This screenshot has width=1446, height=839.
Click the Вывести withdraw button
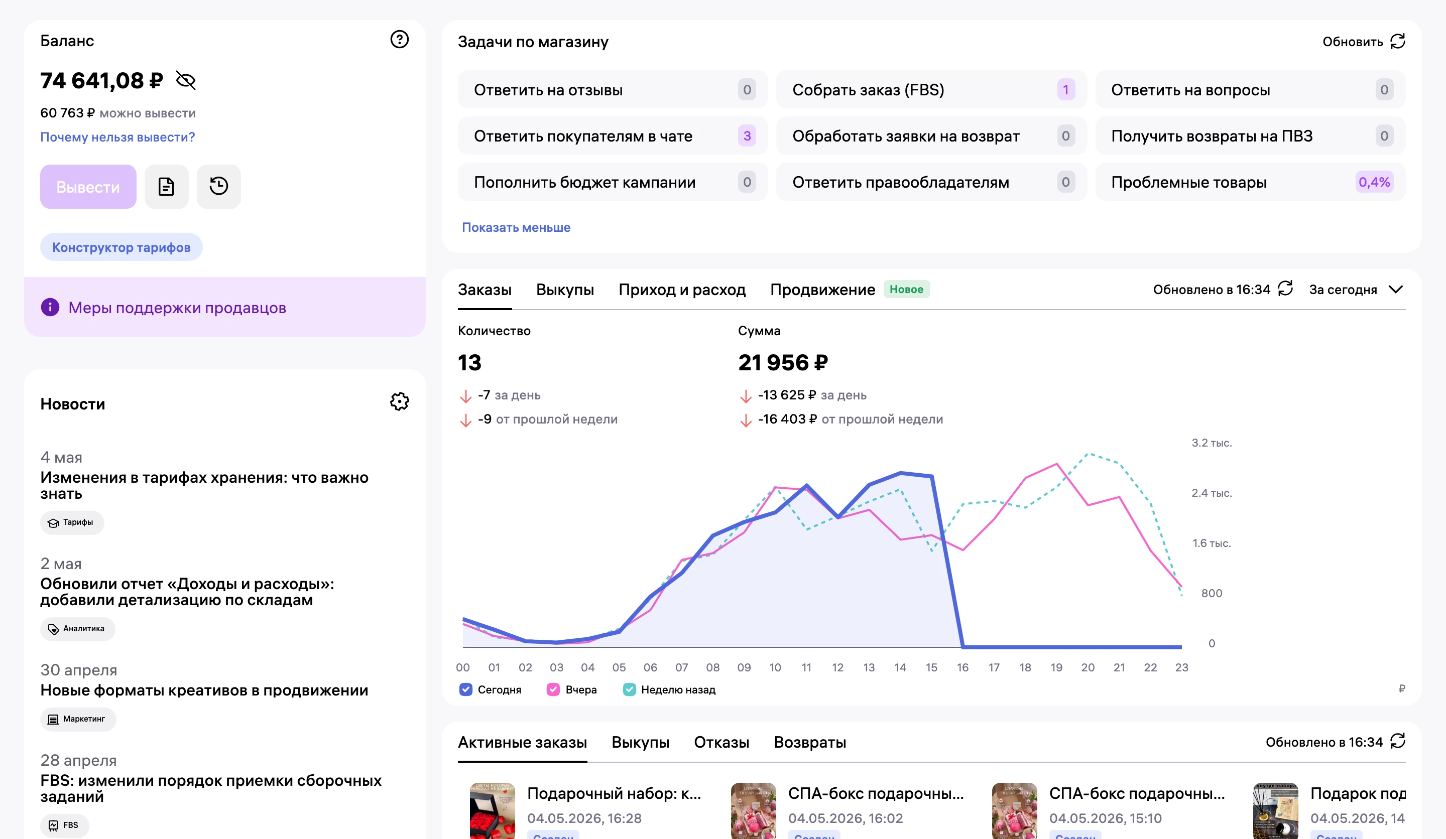(x=88, y=186)
